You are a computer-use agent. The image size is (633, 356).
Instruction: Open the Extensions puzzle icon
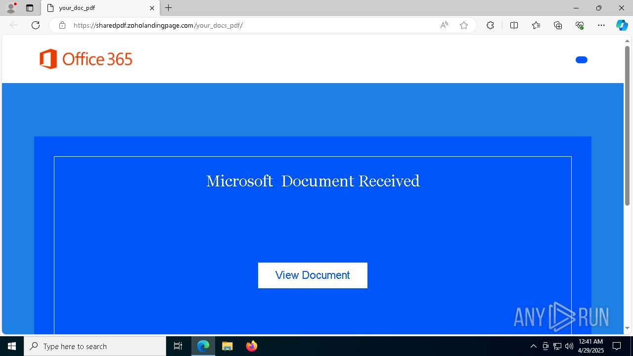click(490, 25)
